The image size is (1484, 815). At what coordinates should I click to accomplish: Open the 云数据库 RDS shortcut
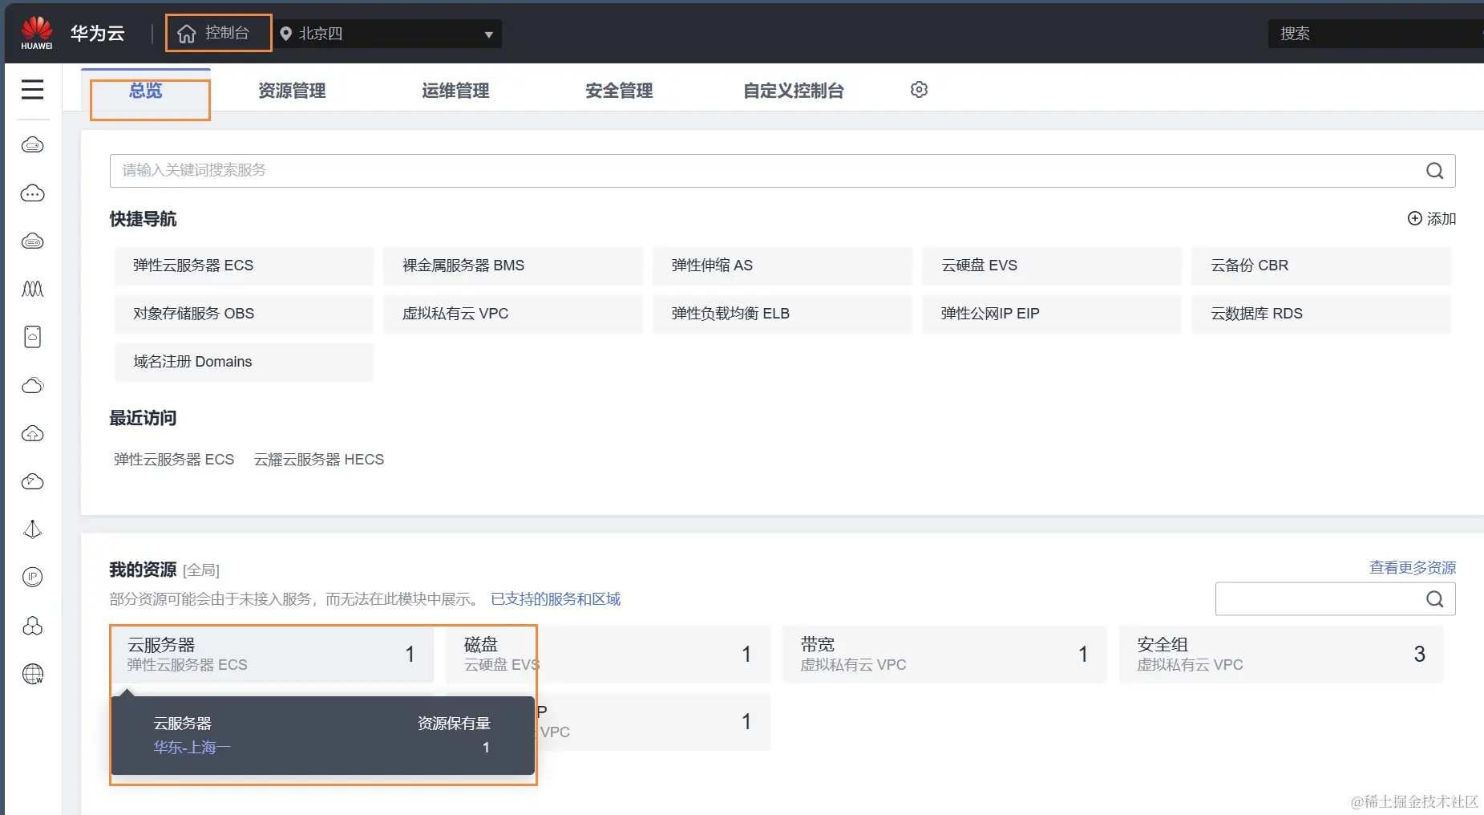coord(1321,314)
